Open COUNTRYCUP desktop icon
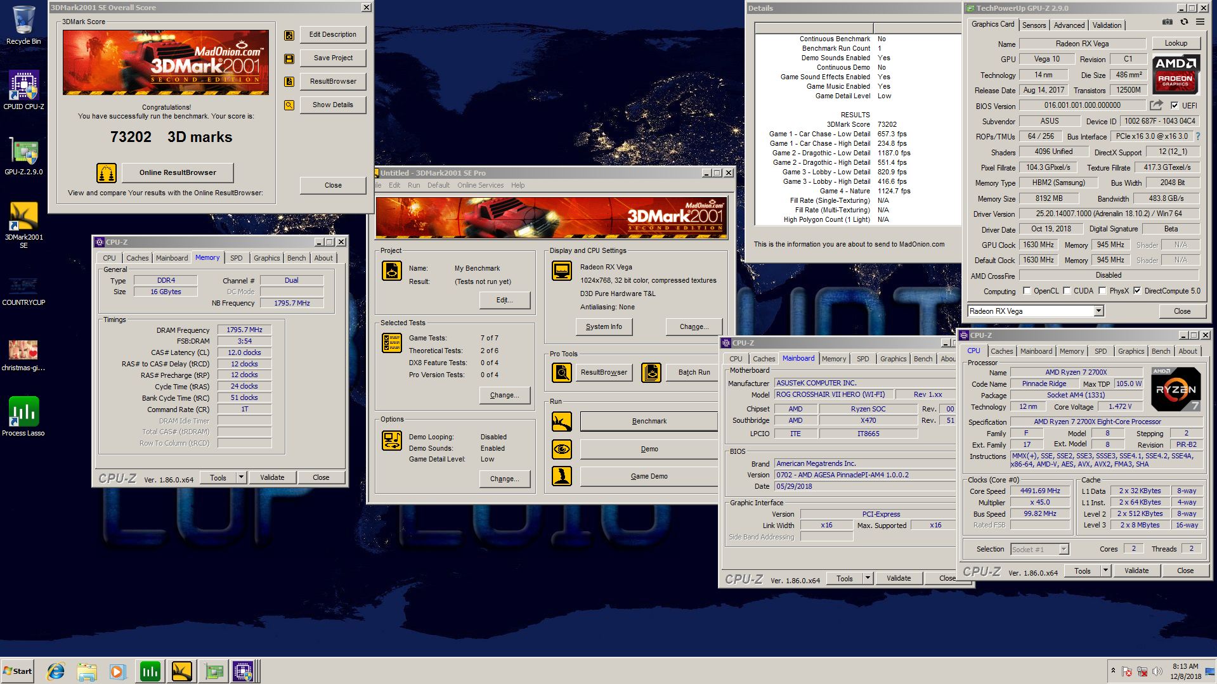 click(23, 292)
